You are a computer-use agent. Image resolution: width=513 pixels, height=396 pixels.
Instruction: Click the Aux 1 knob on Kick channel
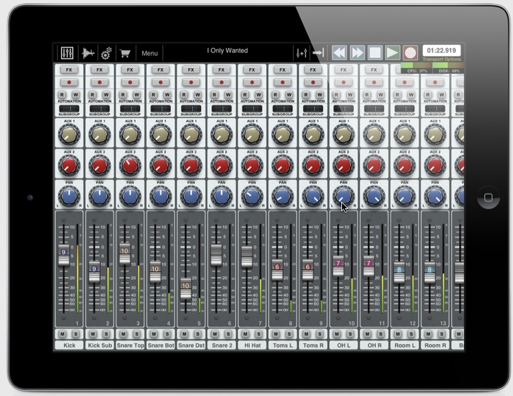(x=69, y=134)
